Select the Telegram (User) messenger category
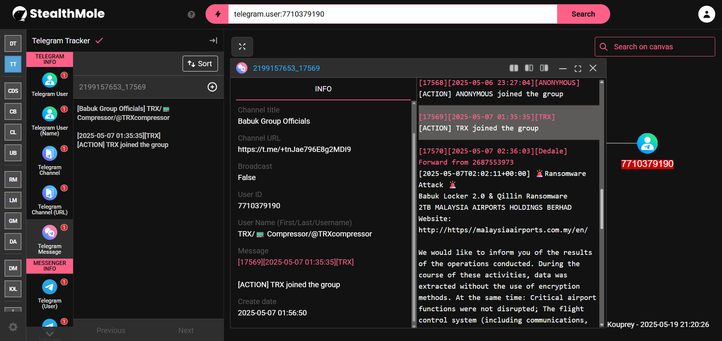The height and width of the screenshot is (341, 722). point(50,294)
